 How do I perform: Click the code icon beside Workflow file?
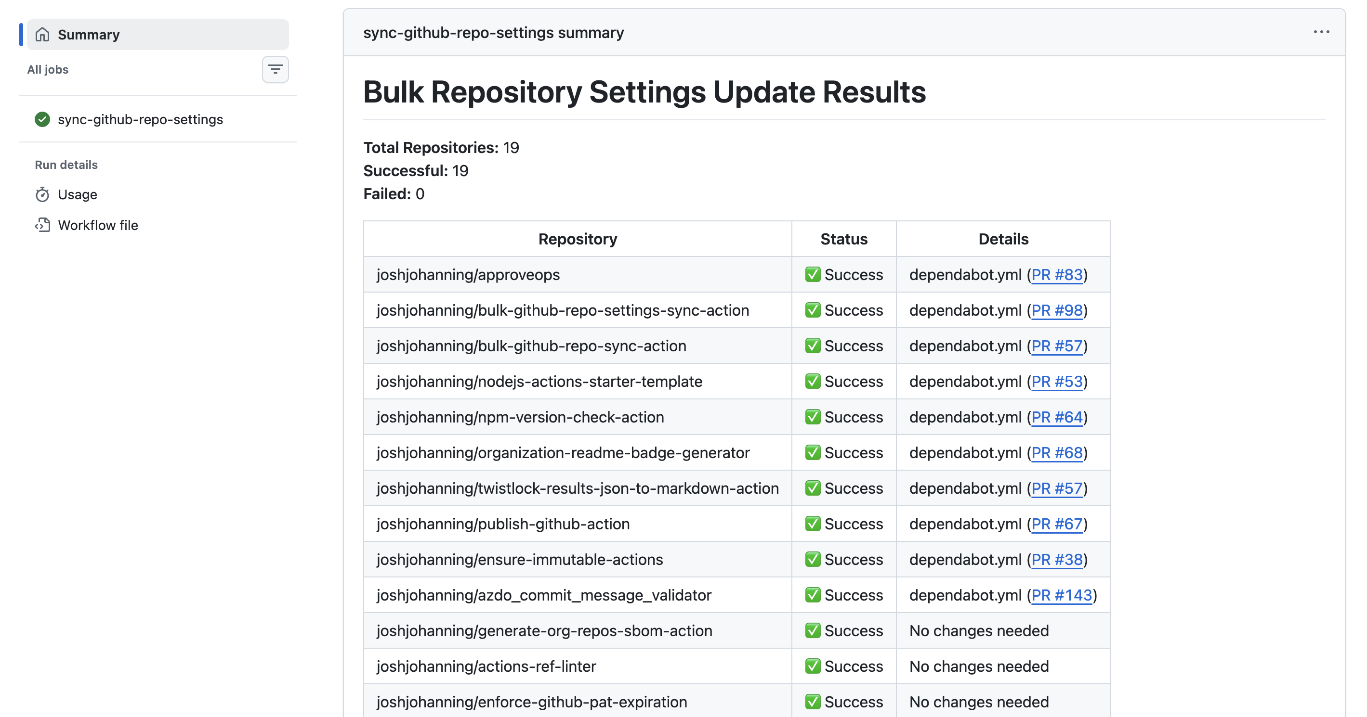coord(43,225)
